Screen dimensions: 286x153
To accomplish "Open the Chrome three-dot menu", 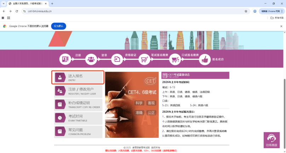I will pyautogui.click(x=282, y=11).
